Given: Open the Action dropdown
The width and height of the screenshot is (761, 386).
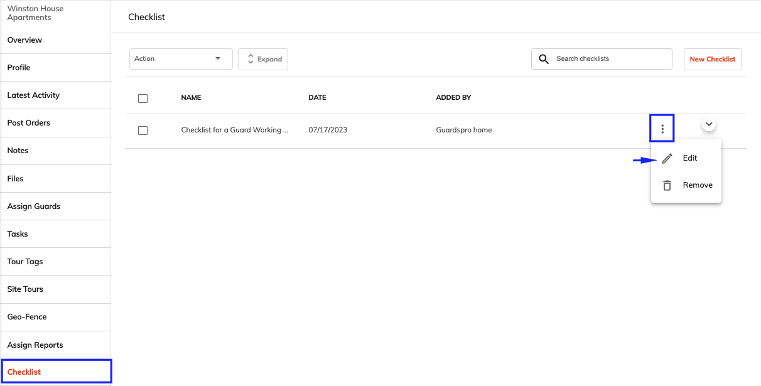Looking at the screenshot, I should (181, 59).
